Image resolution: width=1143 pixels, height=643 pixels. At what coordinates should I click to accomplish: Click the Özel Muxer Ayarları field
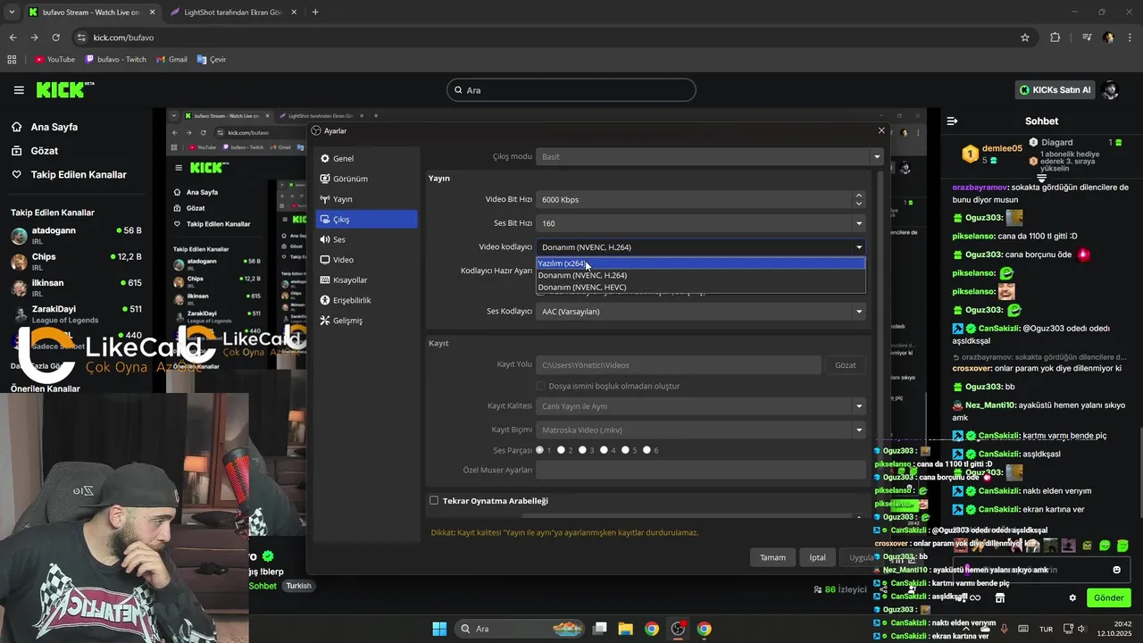701,470
